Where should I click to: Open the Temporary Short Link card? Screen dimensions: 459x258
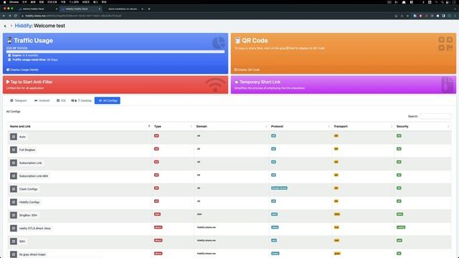344,85
